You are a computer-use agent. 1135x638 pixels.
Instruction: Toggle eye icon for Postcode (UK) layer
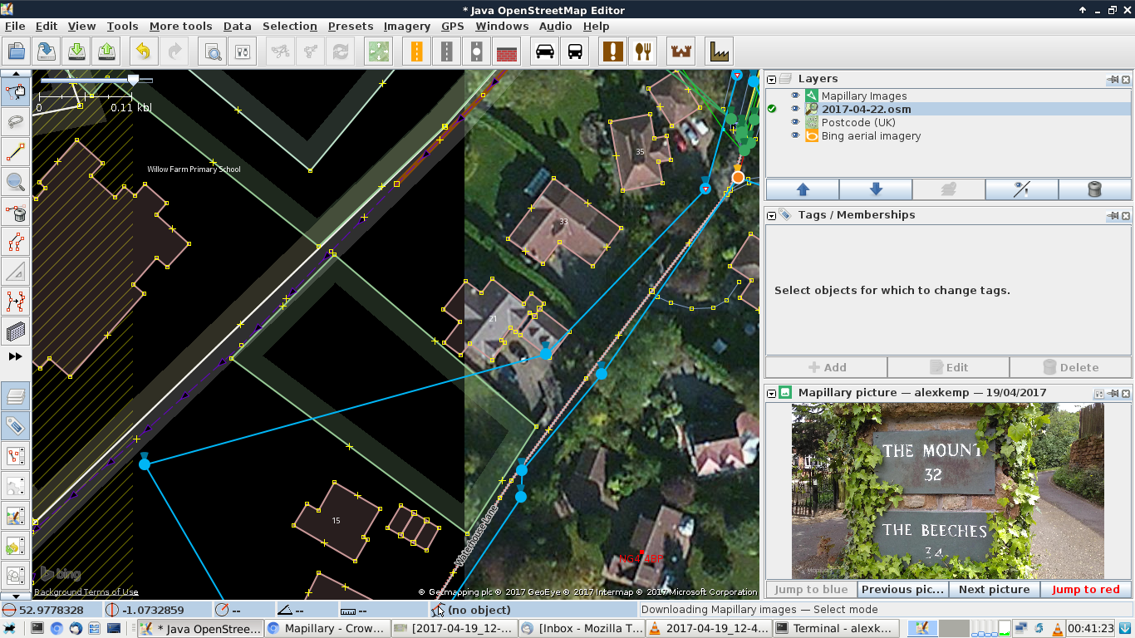795,123
